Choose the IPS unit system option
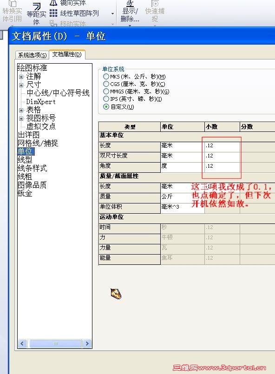The height and width of the screenshot is (374, 275). [x=106, y=99]
